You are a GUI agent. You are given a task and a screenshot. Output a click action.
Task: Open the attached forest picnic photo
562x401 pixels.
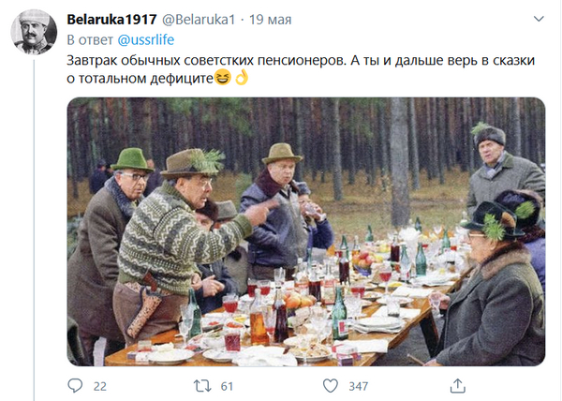[x=306, y=231]
